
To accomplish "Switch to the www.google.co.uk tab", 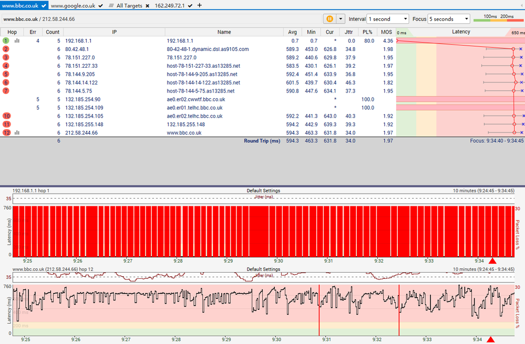I will [77, 5].
